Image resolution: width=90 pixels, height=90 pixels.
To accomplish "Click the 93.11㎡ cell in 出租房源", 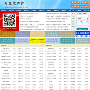I will (x=79, y=70).
